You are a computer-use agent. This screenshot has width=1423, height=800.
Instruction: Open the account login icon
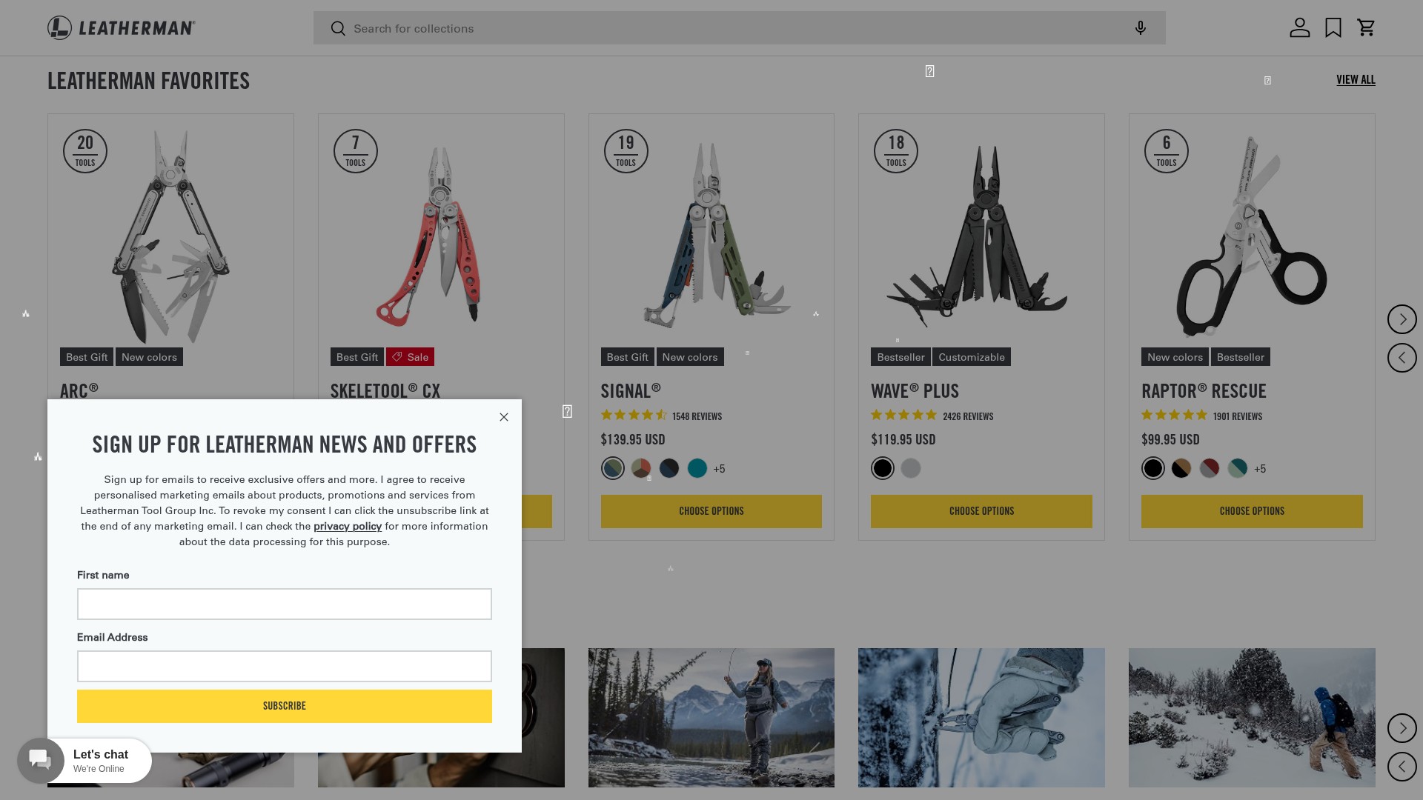[1299, 27]
